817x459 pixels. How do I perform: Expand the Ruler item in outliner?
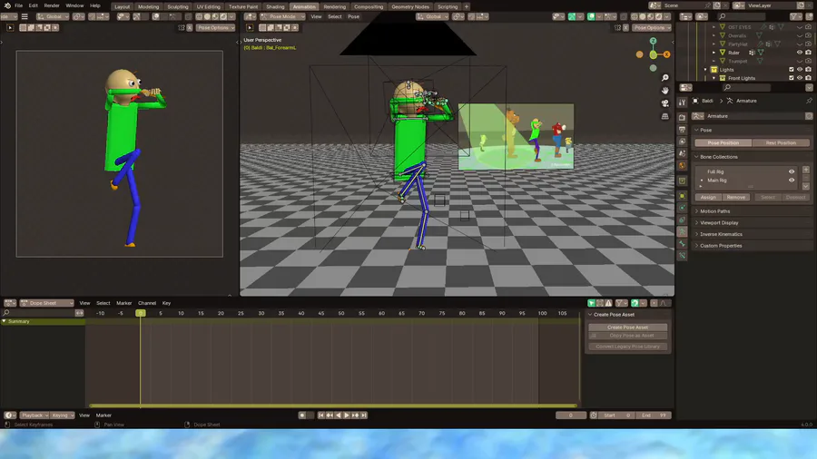pos(714,53)
